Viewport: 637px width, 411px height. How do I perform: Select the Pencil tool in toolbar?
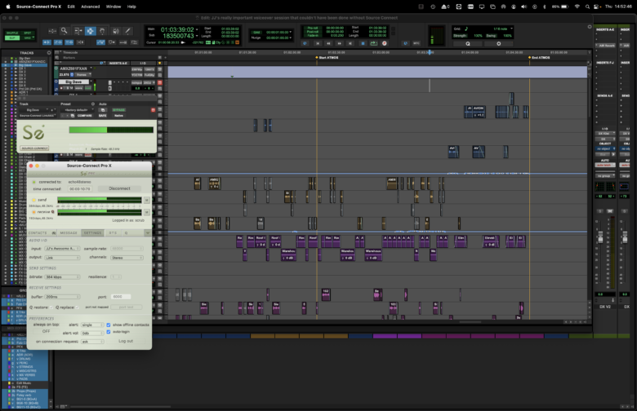(x=127, y=31)
